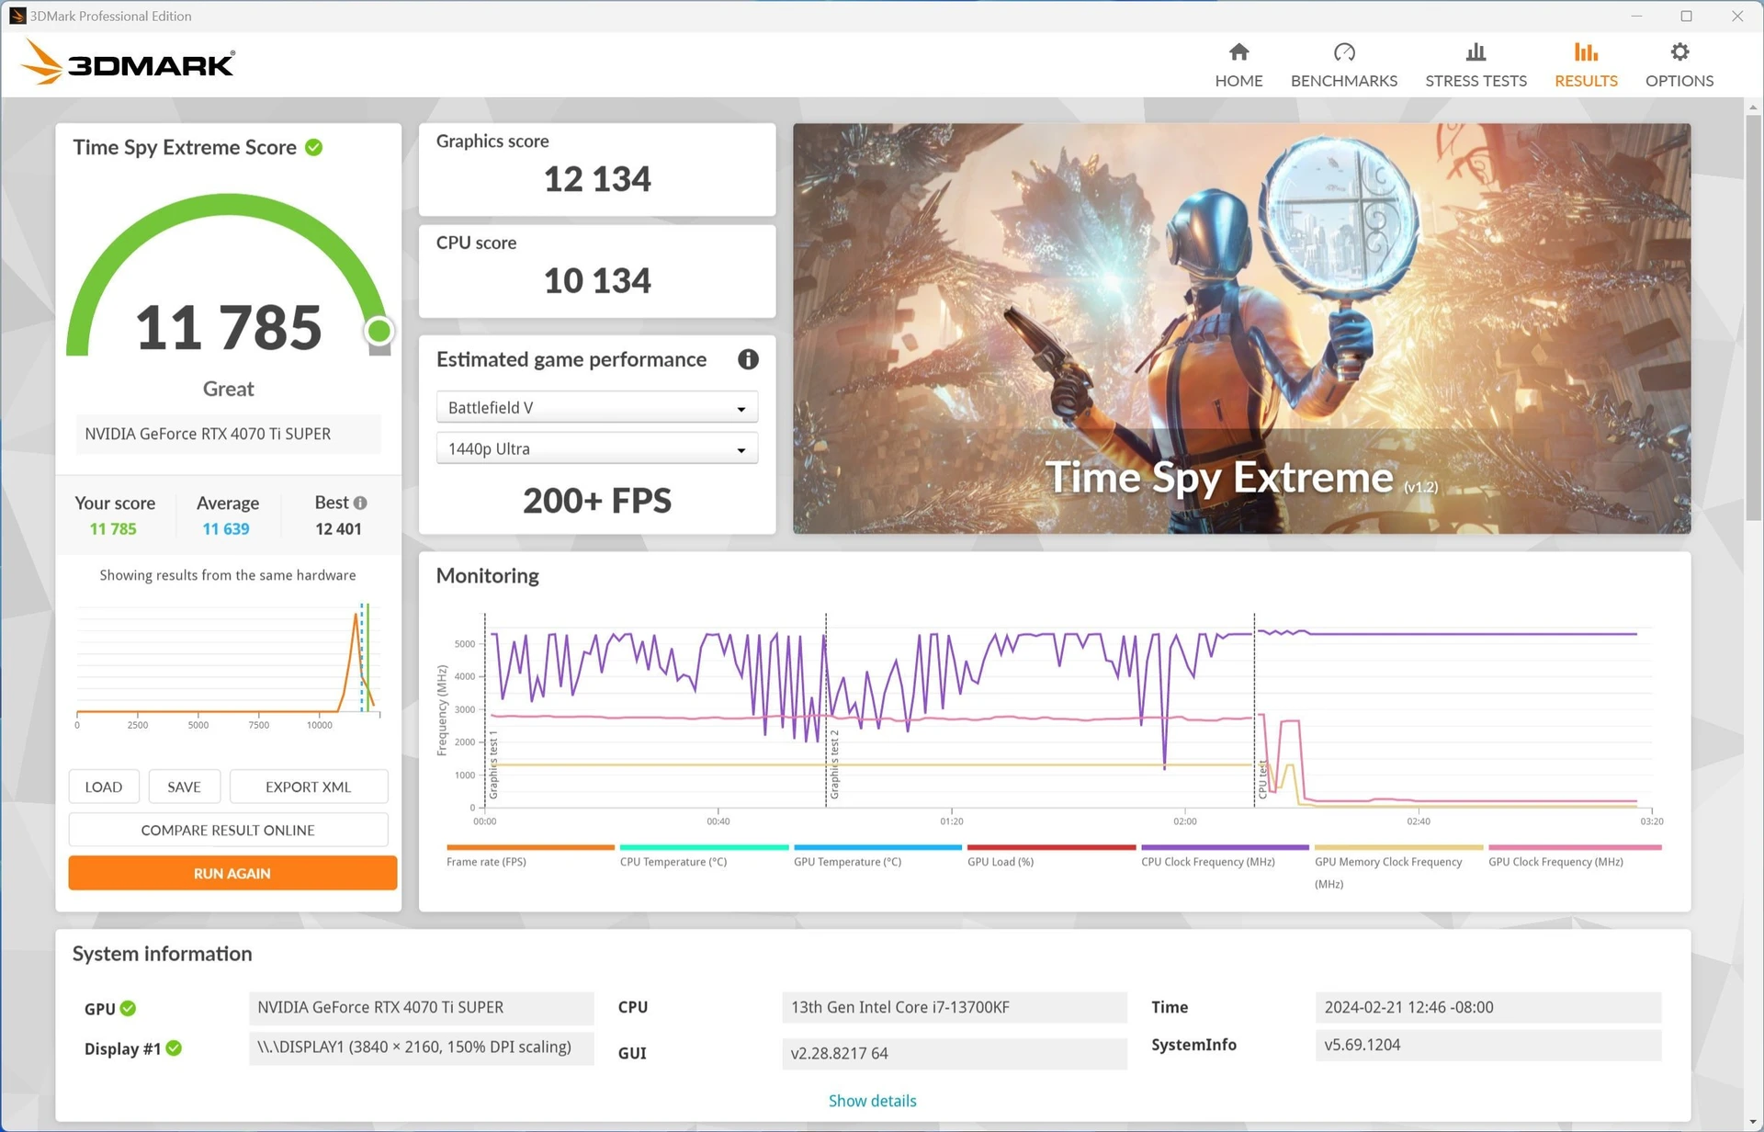Viewport: 1764px width, 1132px height.
Task: Click the EXPORT XML button
Action: [309, 787]
